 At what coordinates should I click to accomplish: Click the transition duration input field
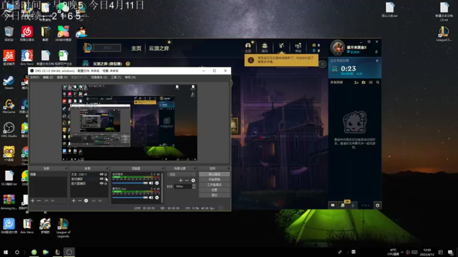[183, 187]
